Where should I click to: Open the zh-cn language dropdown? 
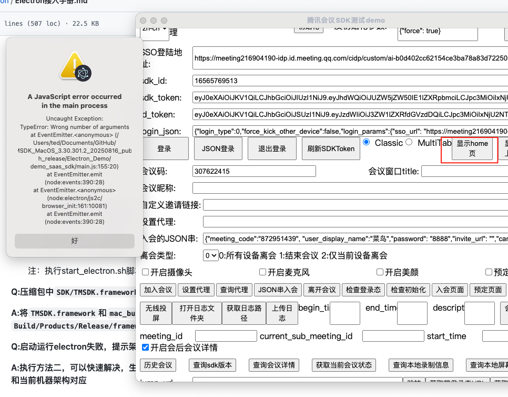tap(155, 33)
